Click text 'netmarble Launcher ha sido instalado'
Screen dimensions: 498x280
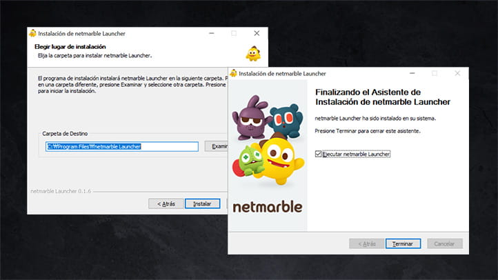click(x=375, y=119)
